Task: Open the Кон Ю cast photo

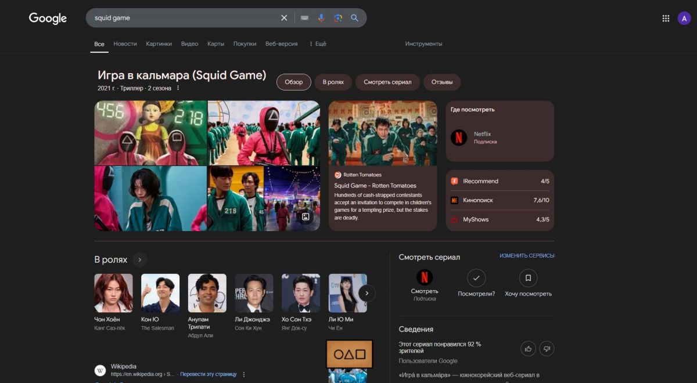Action: pyautogui.click(x=160, y=293)
